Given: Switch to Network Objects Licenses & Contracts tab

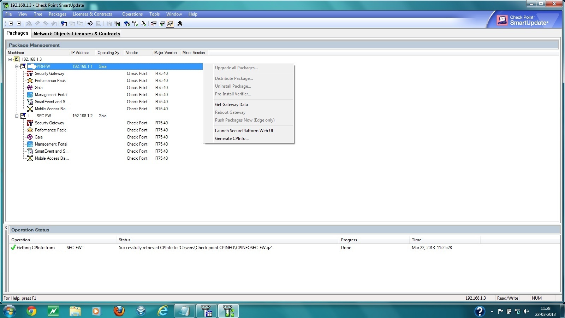Looking at the screenshot, I should click(x=77, y=34).
